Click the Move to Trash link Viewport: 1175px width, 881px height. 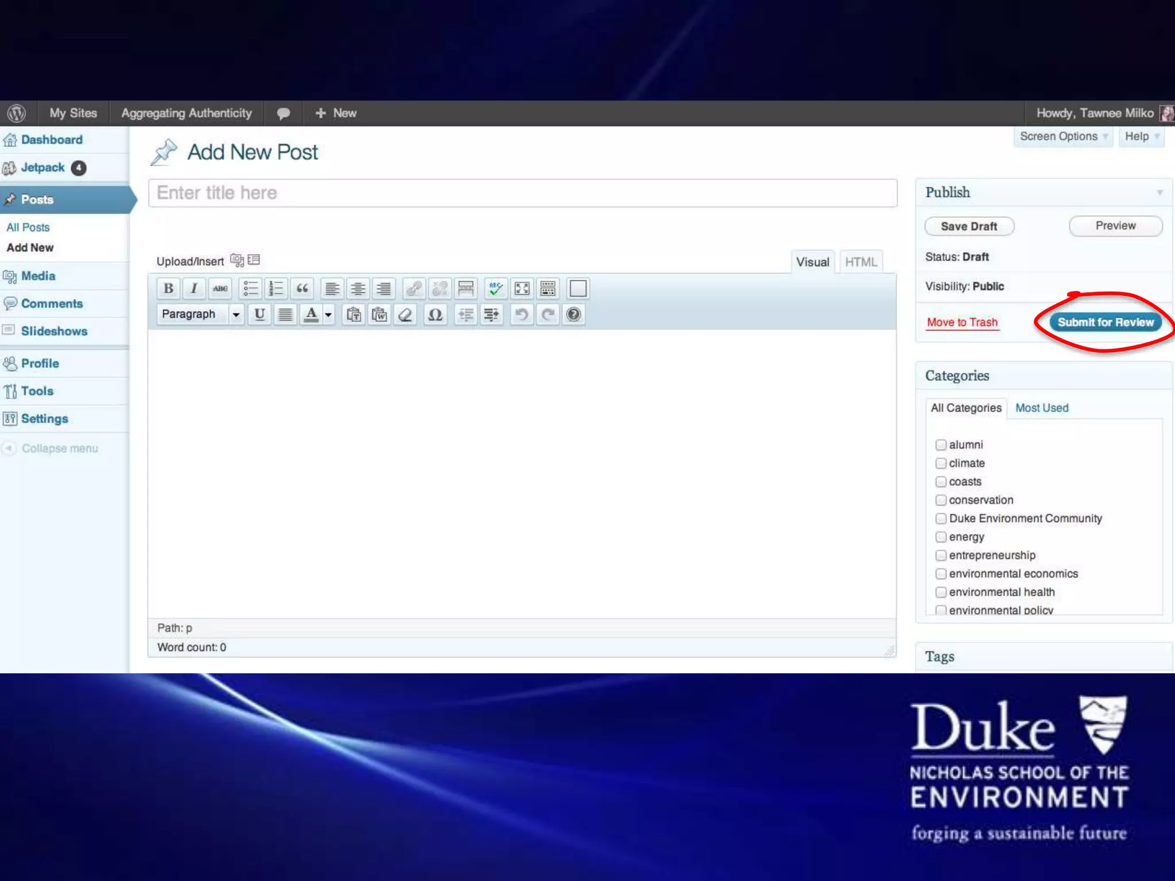(x=962, y=322)
